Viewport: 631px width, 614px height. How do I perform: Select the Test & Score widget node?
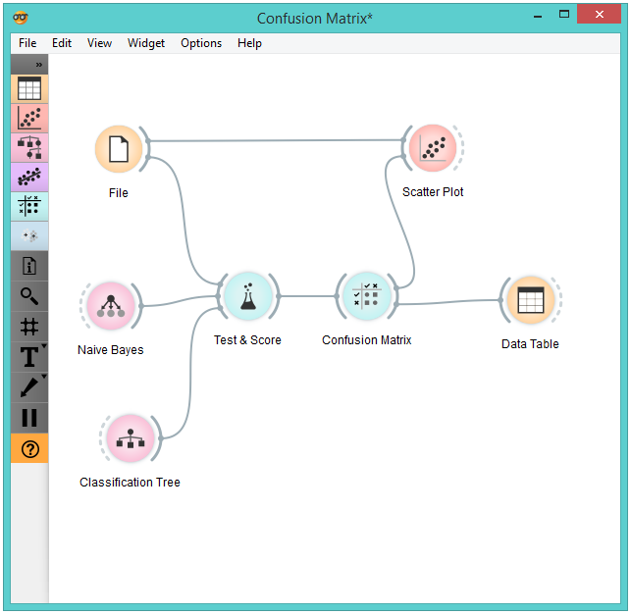[247, 297]
